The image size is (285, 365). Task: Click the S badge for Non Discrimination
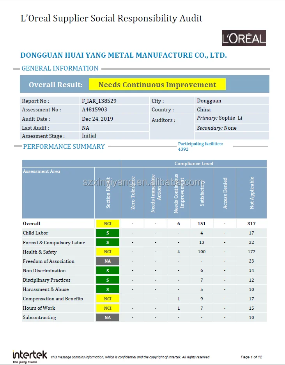click(x=108, y=270)
